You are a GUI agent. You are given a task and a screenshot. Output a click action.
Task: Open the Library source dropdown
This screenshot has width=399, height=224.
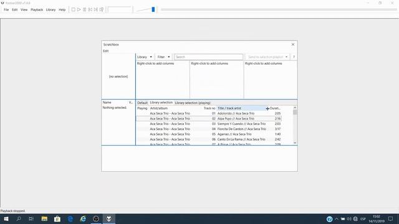pyautogui.click(x=145, y=57)
